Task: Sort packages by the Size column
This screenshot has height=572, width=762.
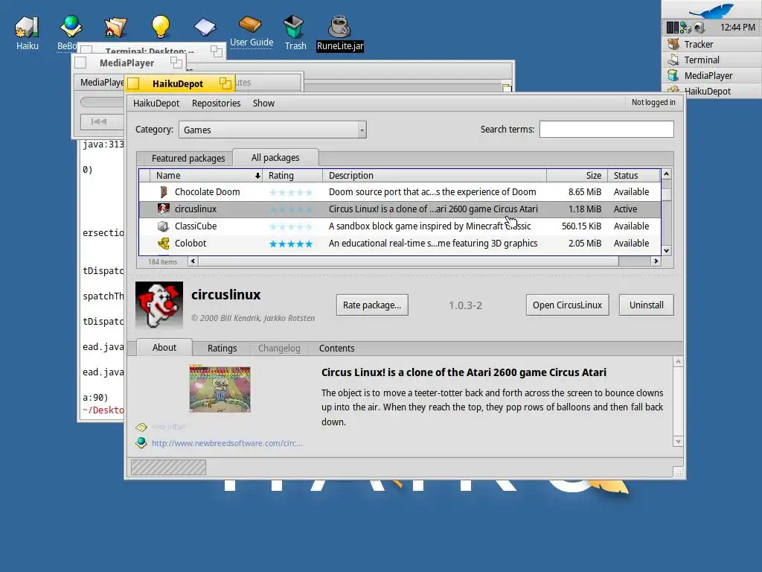Action: (577, 175)
